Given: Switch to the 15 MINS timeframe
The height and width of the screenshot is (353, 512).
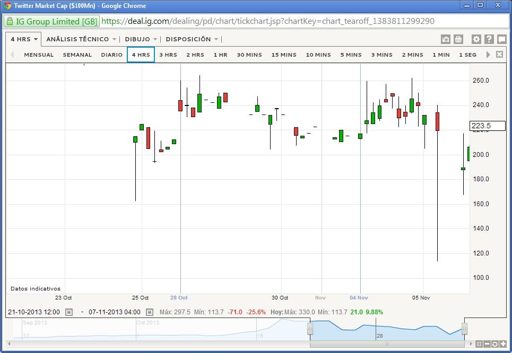Looking at the screenshot, I should 284,55.
